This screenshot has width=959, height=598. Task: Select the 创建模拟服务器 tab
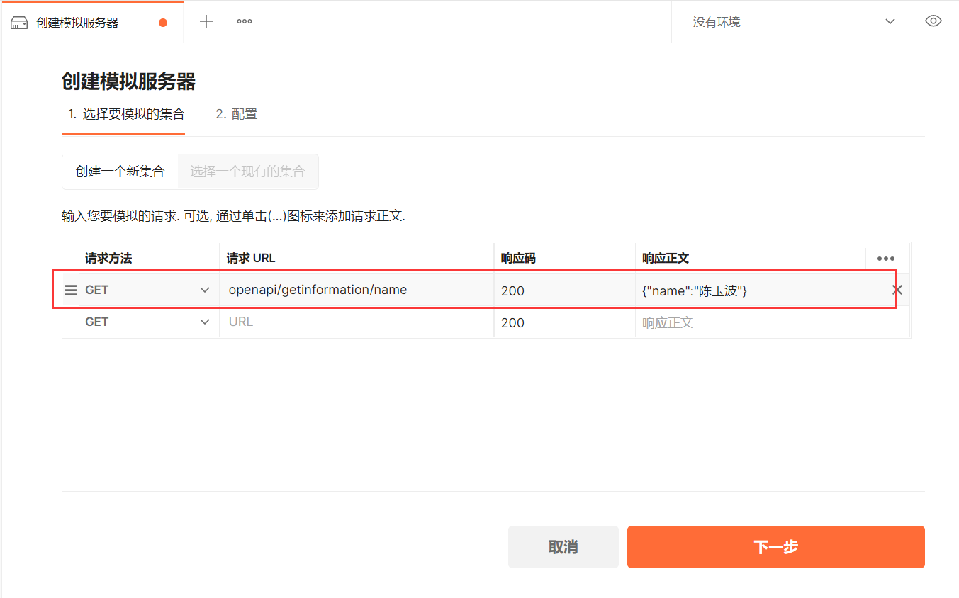(92, 23)
